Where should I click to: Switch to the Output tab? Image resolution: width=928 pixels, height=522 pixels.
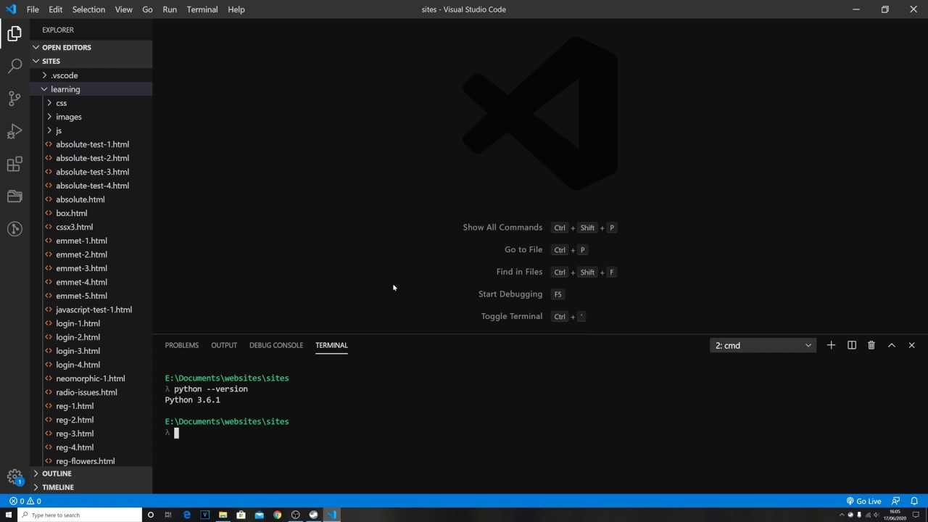224,345
